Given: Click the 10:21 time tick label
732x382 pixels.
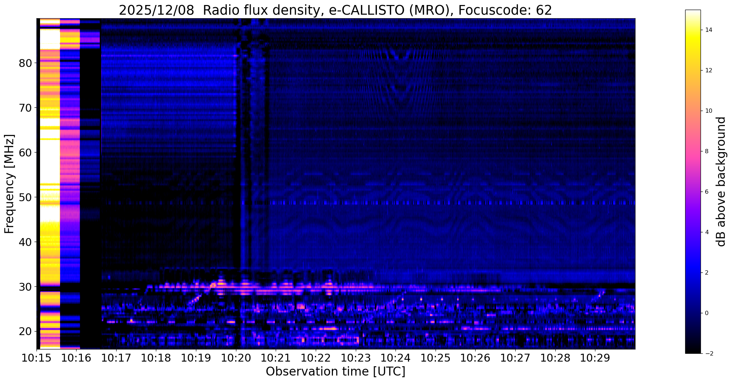Looking at the screenshot, I should [276, 358].
